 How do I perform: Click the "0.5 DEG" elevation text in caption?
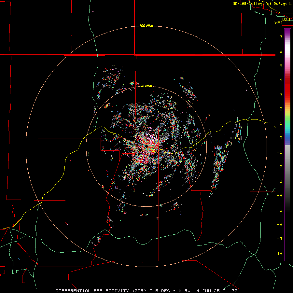160,291
